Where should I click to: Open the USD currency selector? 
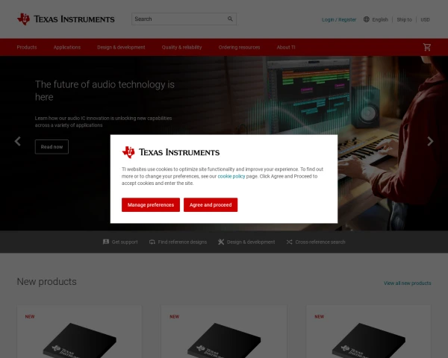tap(425, 19)
